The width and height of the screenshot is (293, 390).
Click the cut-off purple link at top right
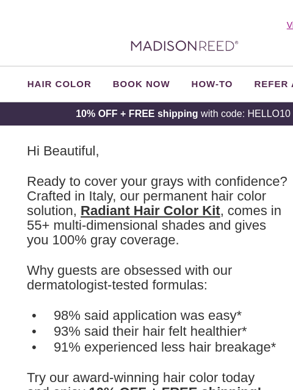point(290,25)
